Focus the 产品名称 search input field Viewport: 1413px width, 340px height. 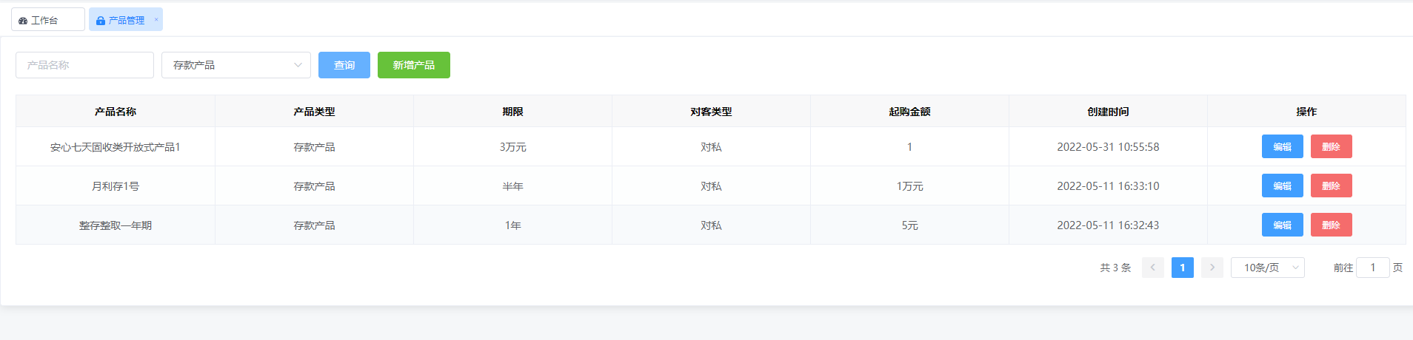[x=84, y=65]
